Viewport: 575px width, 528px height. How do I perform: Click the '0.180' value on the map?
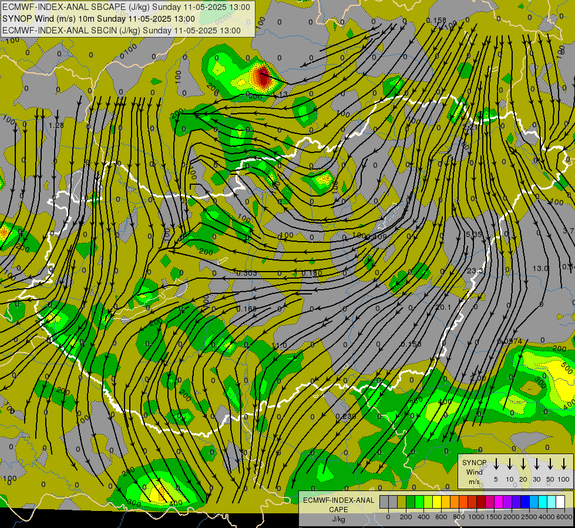pos(312,273)
